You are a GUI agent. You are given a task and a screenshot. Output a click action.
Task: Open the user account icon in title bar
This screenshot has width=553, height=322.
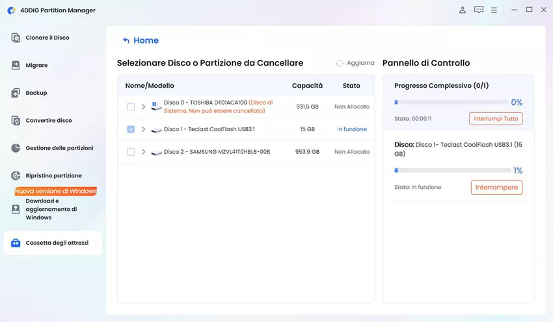(463, 10)
